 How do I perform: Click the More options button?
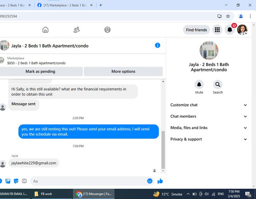123,71
